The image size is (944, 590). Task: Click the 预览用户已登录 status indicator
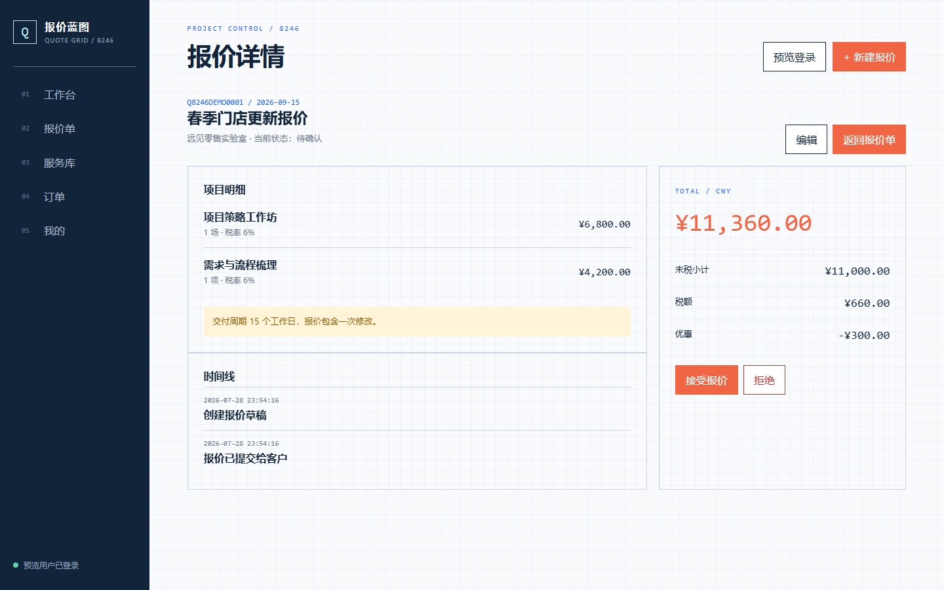point(46,565)
